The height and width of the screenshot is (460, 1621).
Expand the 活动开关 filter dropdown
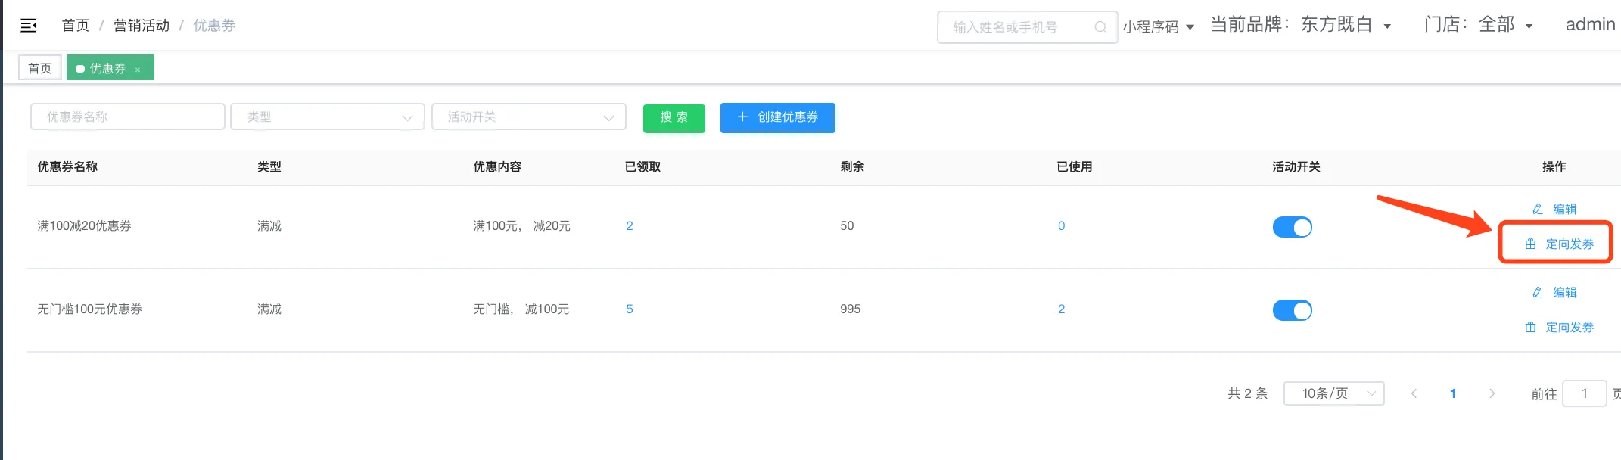click(528, 117)
